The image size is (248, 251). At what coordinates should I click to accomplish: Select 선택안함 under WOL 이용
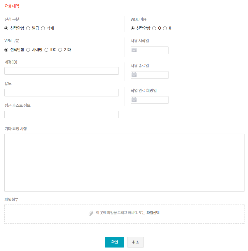[x=133, y=28]
